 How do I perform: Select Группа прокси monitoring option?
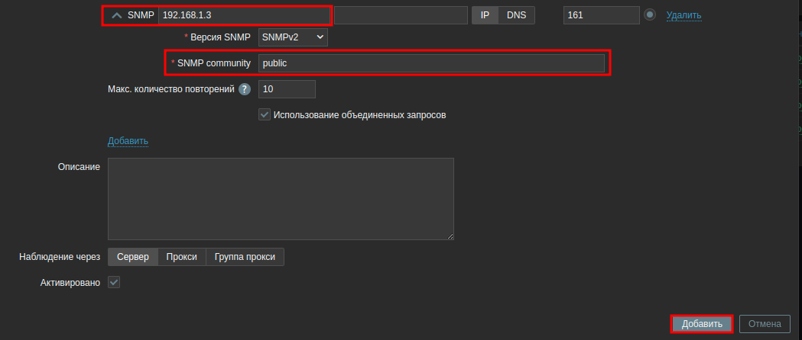point(245,257)
